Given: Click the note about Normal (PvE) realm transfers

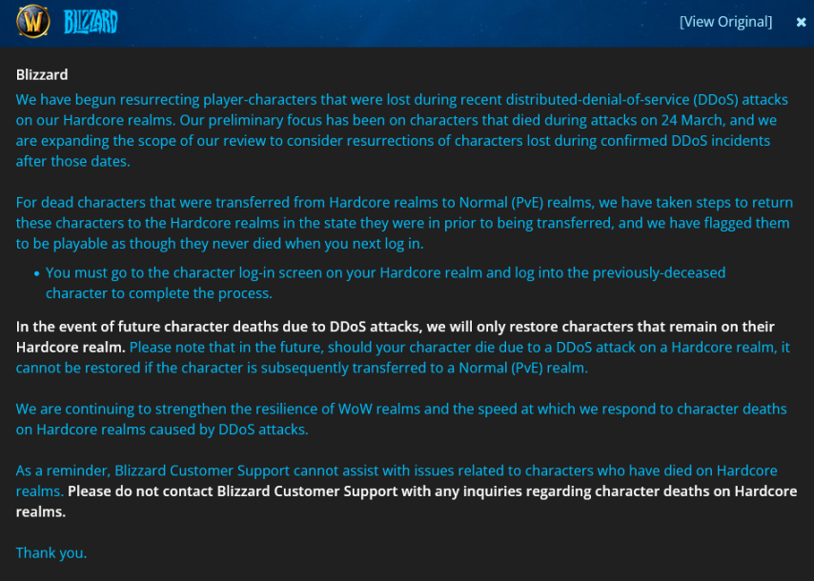Looking at the screenshot, I should [x=403, y=357].
